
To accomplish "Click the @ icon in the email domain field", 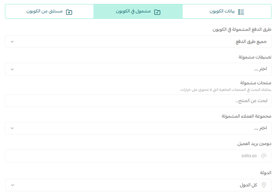I will pos(264,156).
